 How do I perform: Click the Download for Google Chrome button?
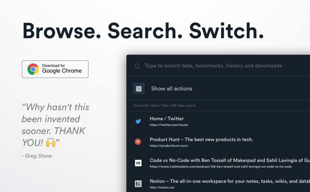tap(55, 69)
